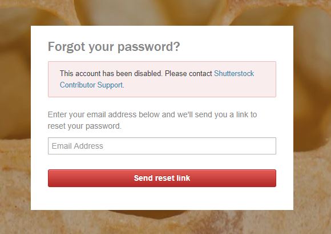
Task: Click the "reset your password." instruction line
Action: (84, 126)
